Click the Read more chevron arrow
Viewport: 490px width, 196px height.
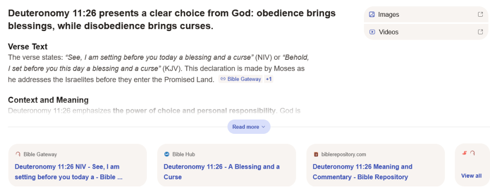click(x=263, y=127)
